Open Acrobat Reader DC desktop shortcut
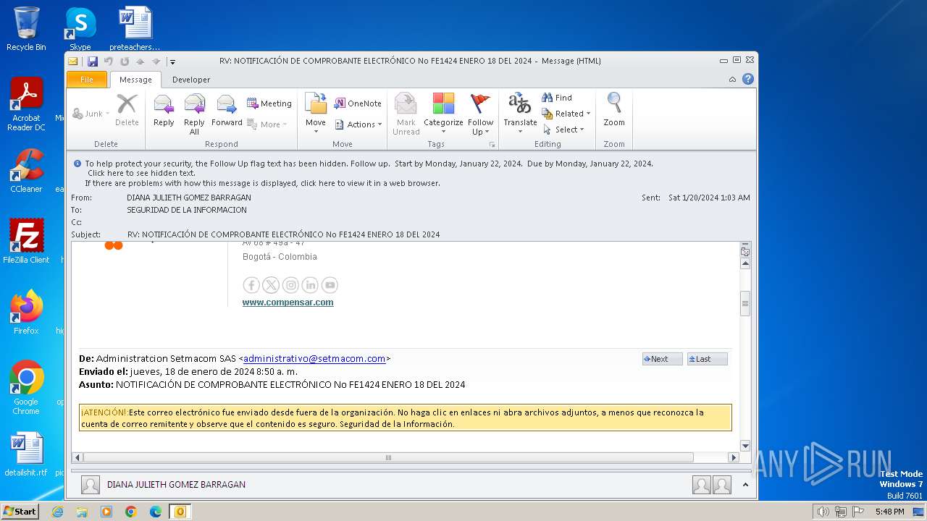Viewport: 927px width, 521px height. 26,104
